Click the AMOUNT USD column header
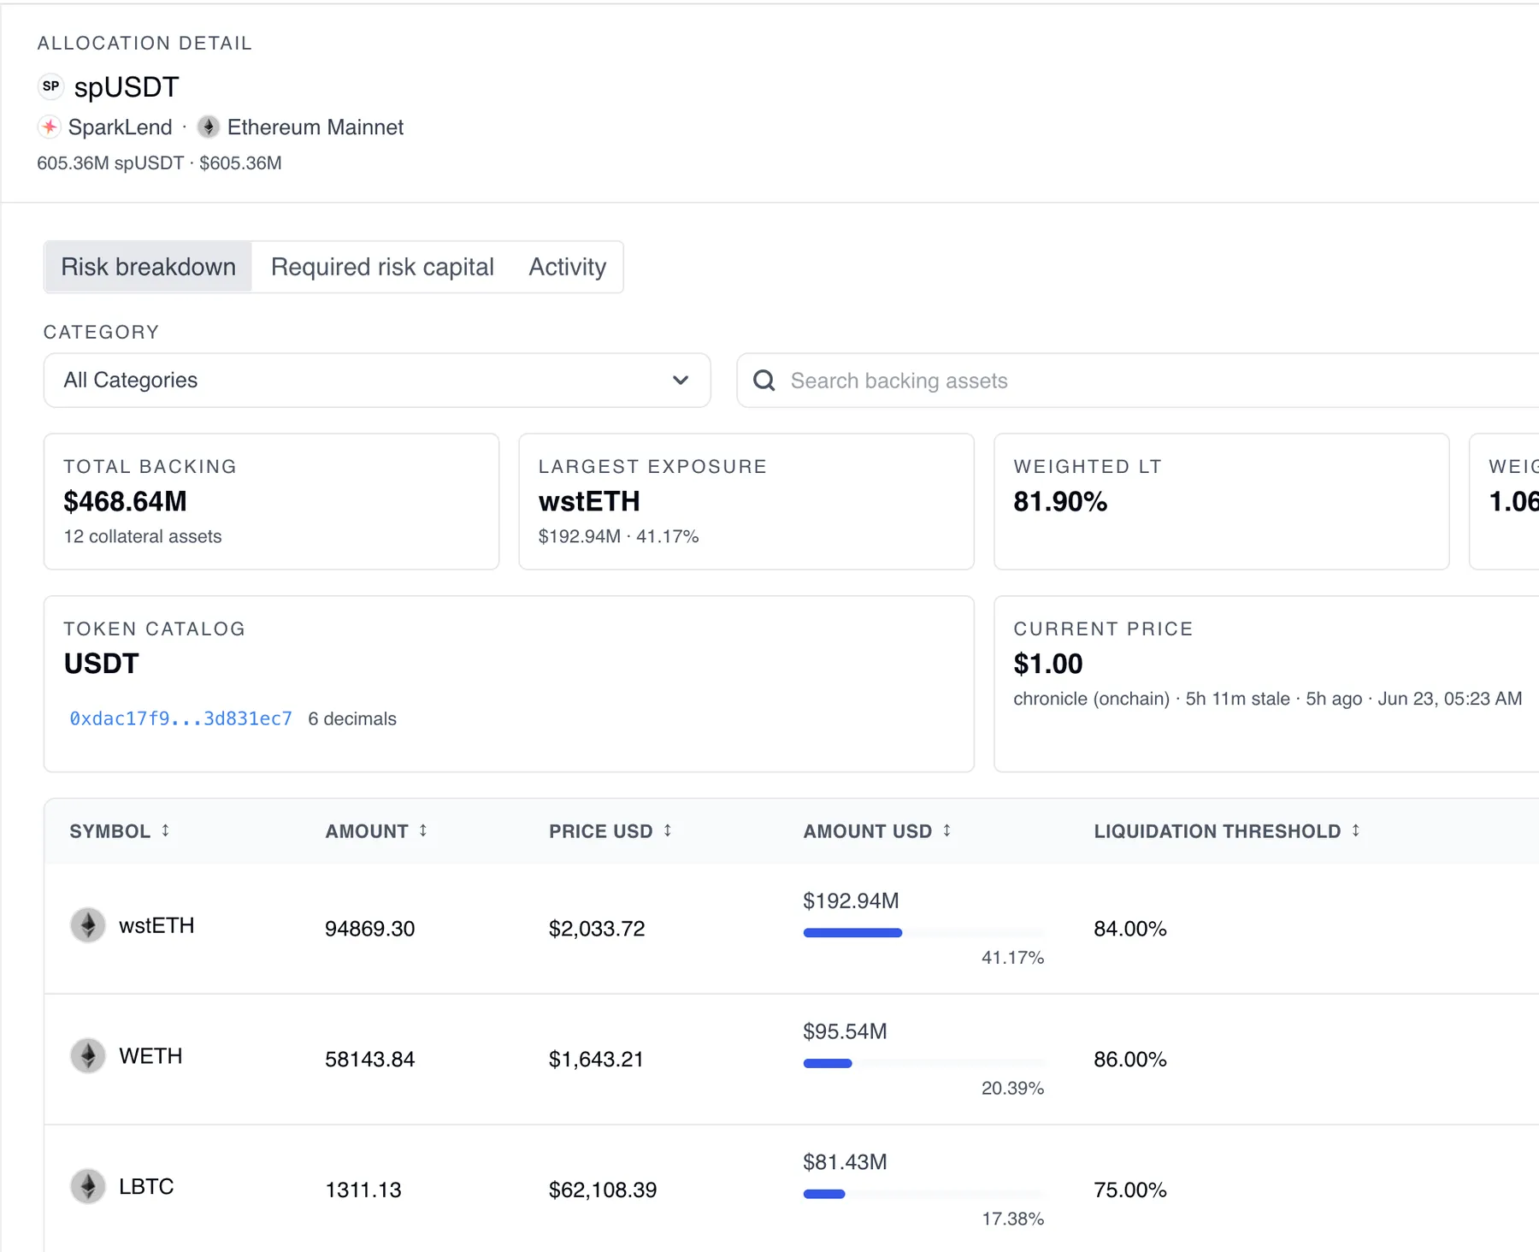1539x1252 pixels. coord(868,831)
